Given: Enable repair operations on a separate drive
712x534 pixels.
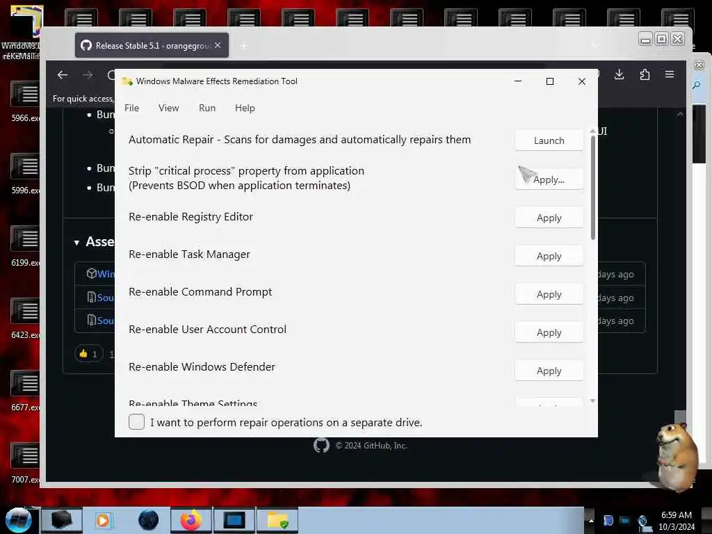Looking at the screenshot, I should pos(137,422).
